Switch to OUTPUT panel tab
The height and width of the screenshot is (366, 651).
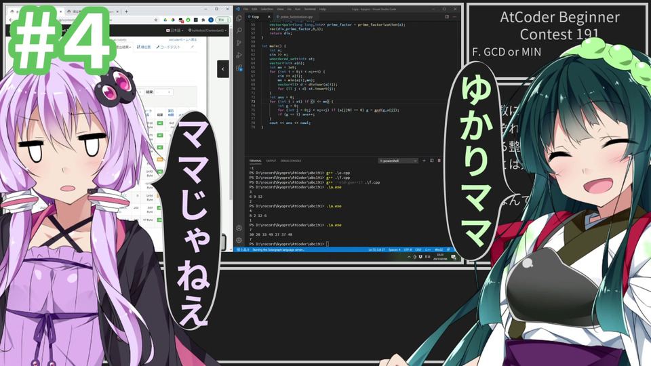[x=271, y=161]
